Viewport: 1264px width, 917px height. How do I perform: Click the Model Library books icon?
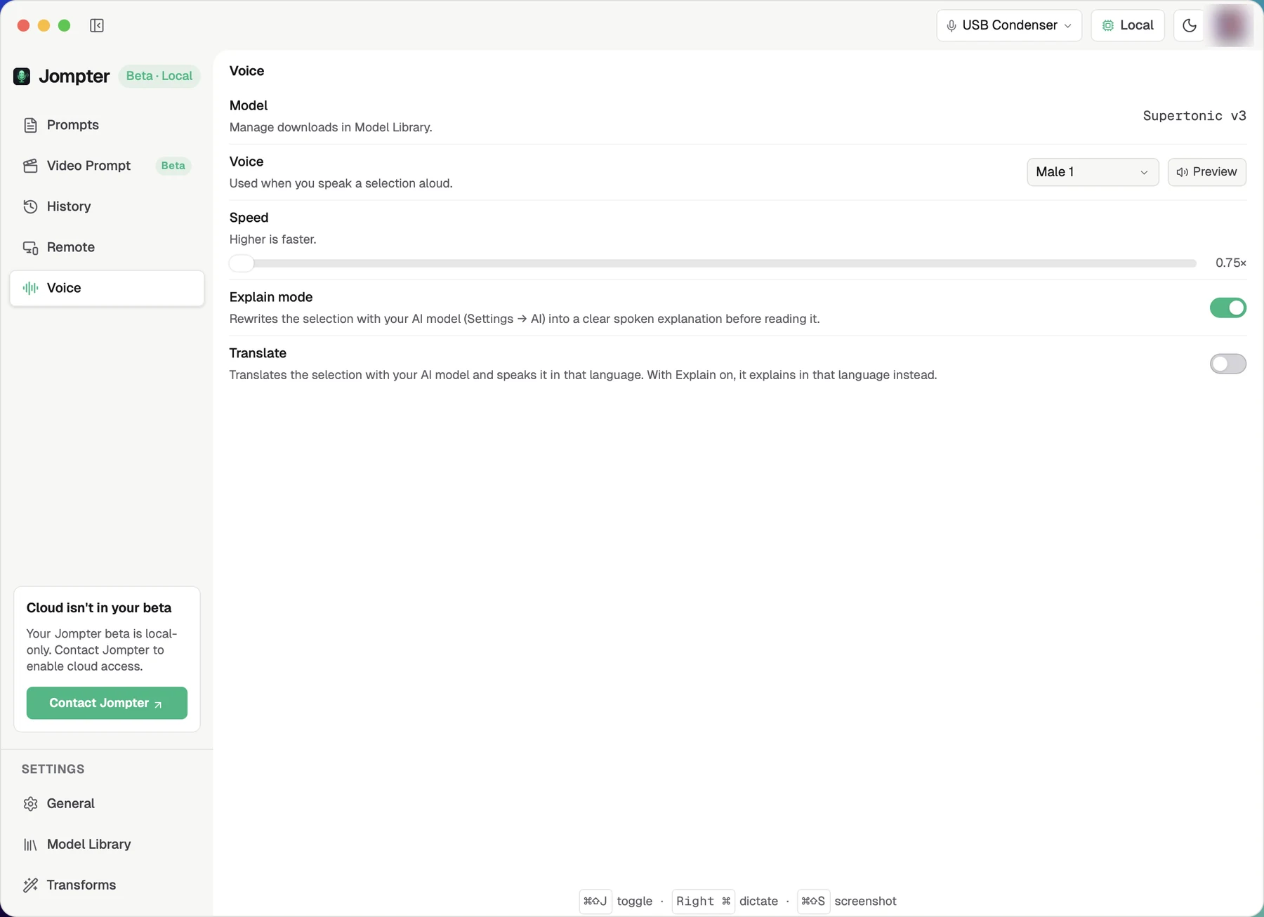[30, 845]
